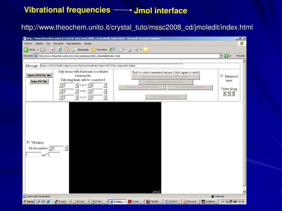Open the Ver menu
Screen dimensions: 282x211
point(48,44)
